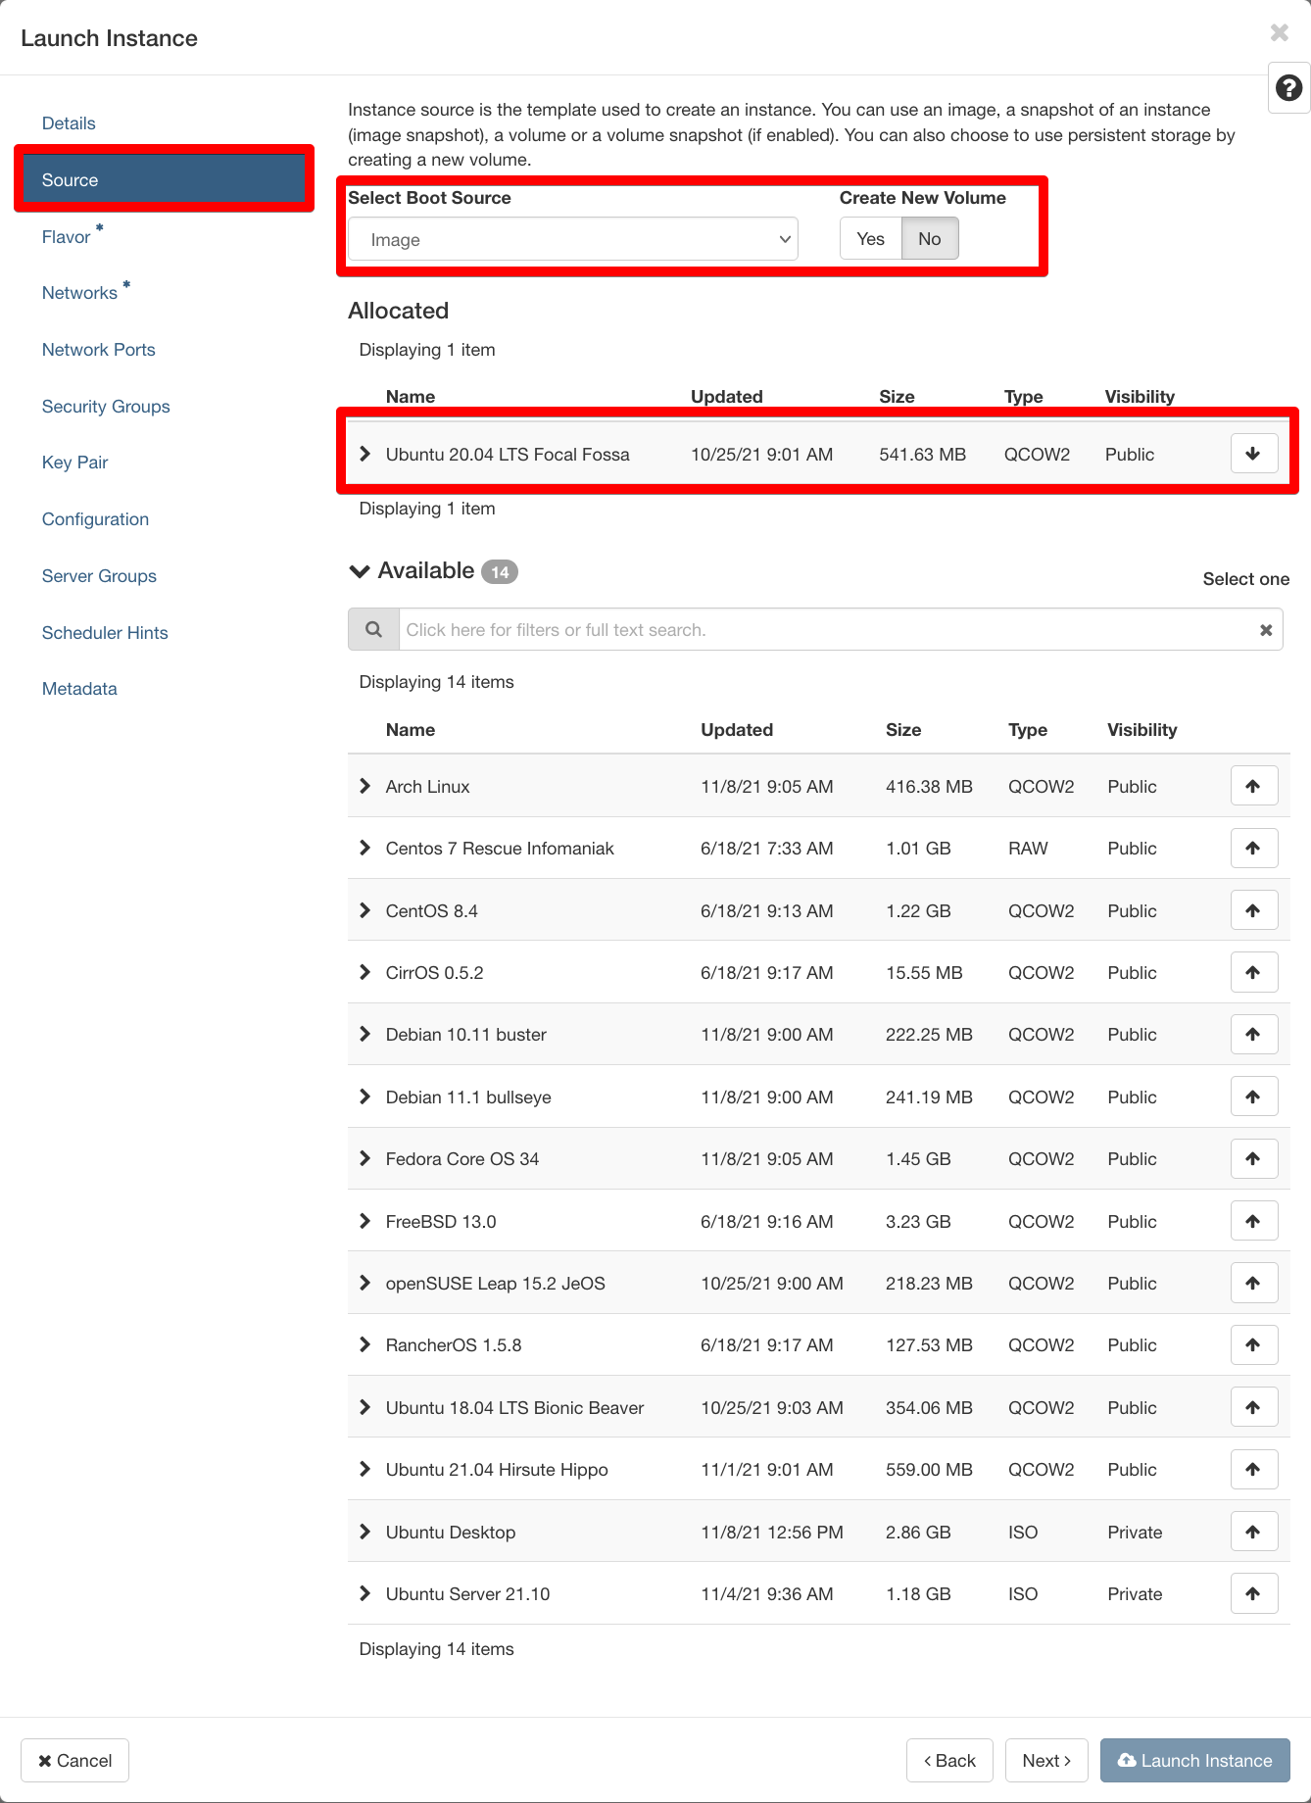This screenshot has width=1311, height=1803.
Task: Expand Ubuntu Server 21.10 row details
Action: [365, 1593]
